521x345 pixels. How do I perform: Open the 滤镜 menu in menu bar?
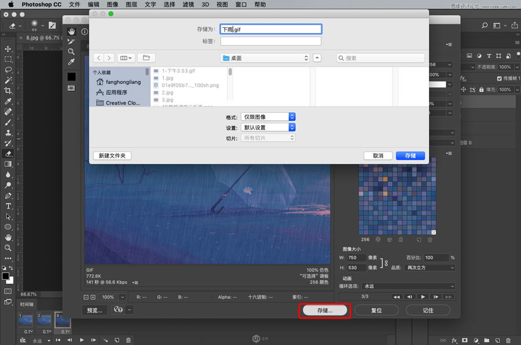coord(188,5)
